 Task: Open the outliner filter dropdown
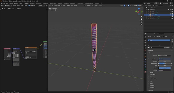click(x=169, y=6)
